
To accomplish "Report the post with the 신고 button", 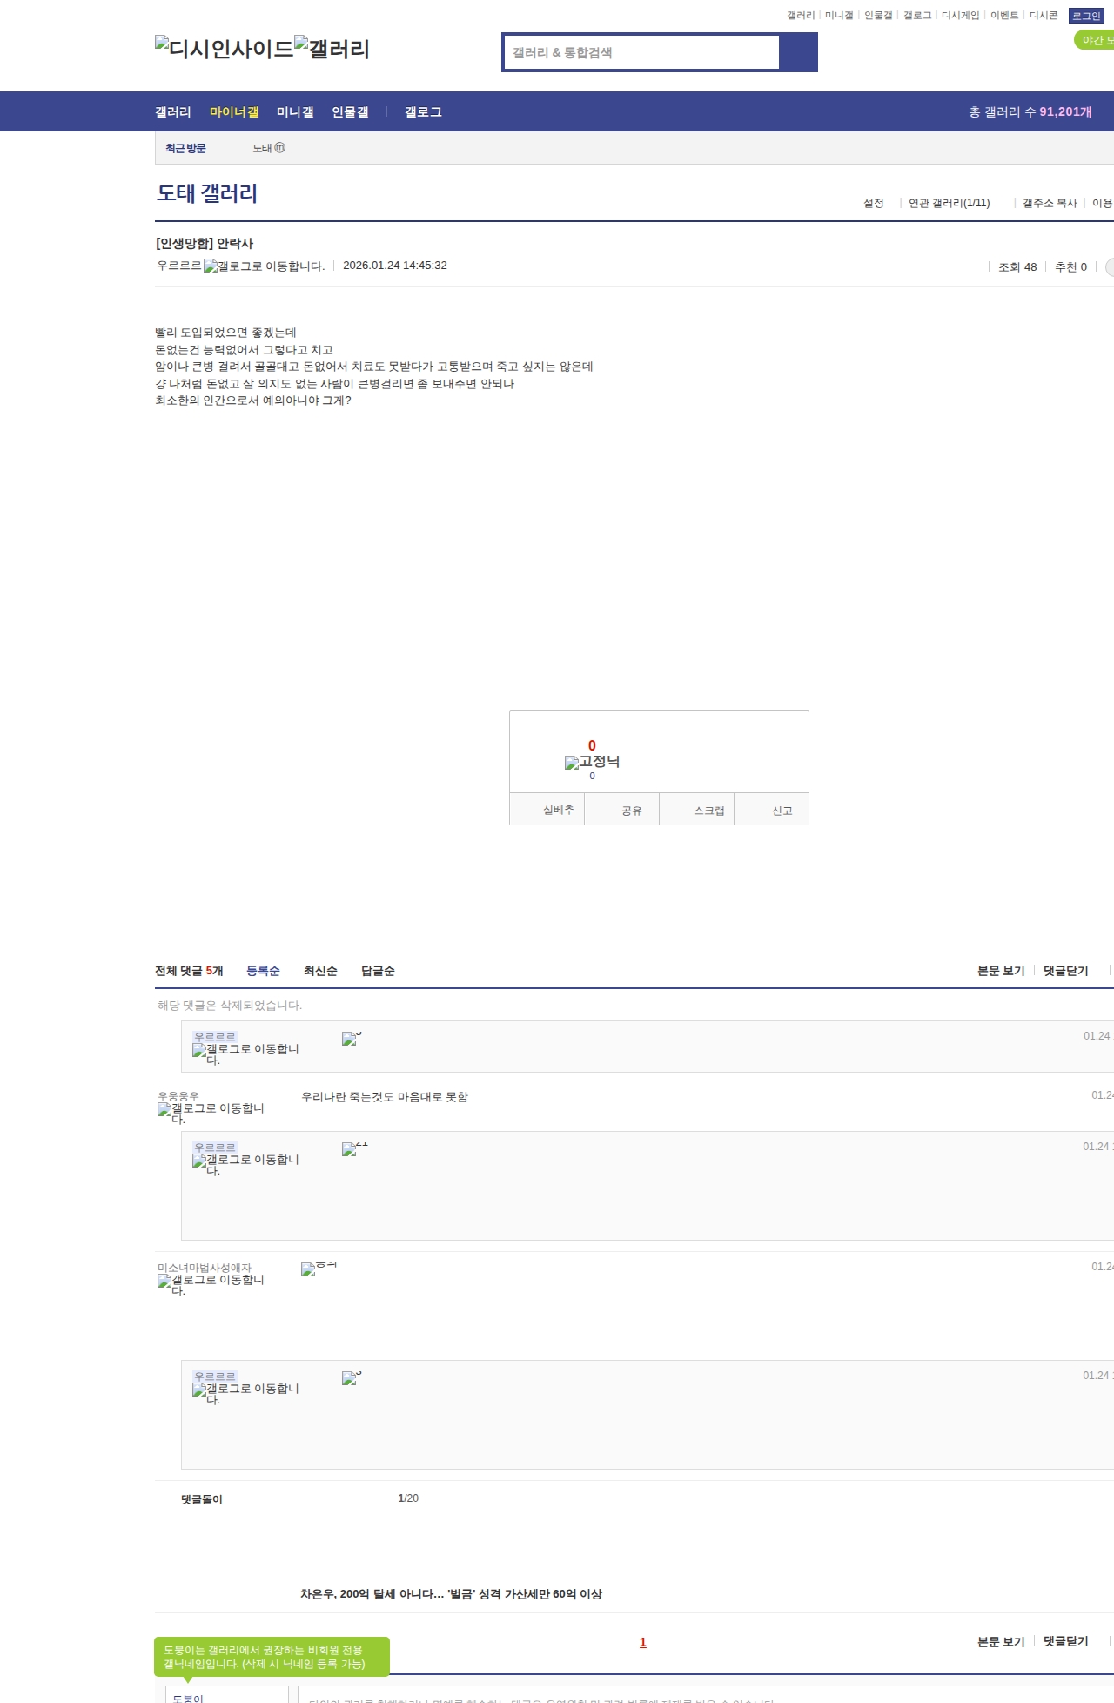I will coord(772,810).
